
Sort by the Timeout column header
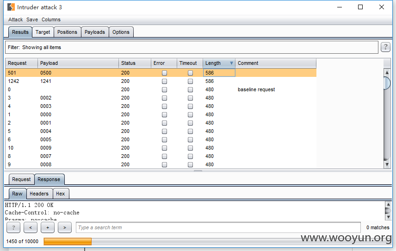coord(190,63)
